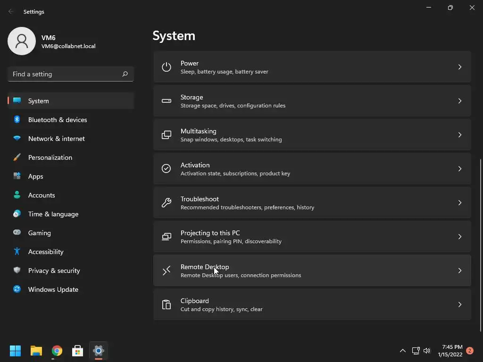Open the Power page chevron arrow
Viewport: 483px width, 362px height.
point(459,67)
